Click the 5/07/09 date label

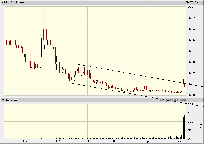click(192, 3)
